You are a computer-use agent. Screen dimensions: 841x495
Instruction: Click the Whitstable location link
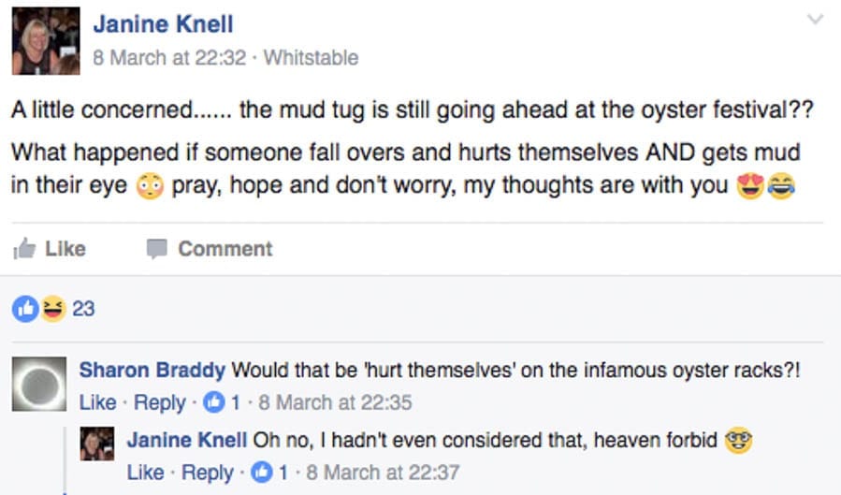311,58
